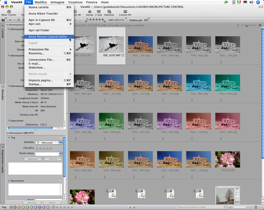Screen dimensions: 264x210
Task: Click the info icon under faro..._pic.jpg
Action: tap(134, 62)
